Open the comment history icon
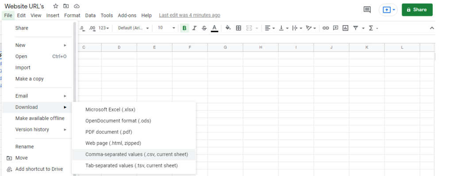This screenshot has width=453, height=176. click(x=367, y=10)
